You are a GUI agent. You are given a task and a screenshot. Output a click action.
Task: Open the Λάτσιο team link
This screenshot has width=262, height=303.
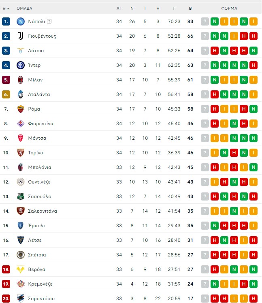[36, 51]
